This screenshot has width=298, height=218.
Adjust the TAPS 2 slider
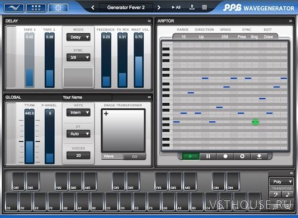[49, 61]
